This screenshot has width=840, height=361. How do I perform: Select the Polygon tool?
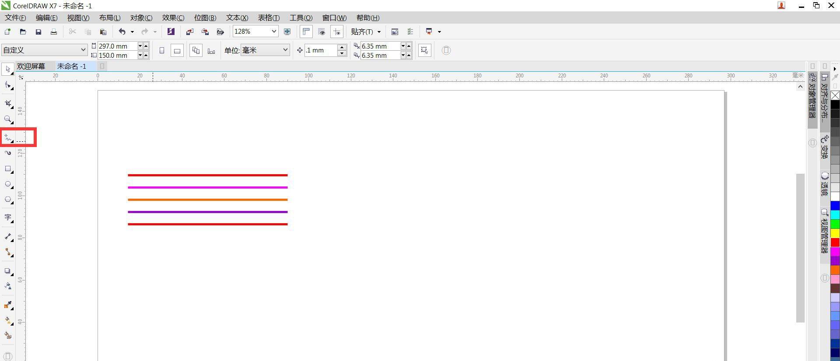click(8, 200)
